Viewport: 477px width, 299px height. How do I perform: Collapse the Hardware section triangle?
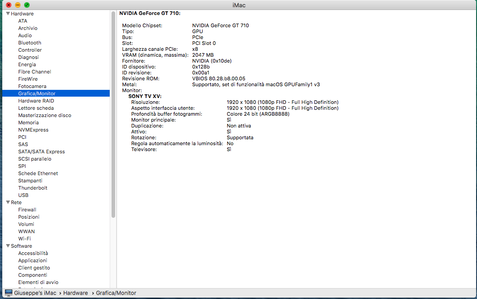point(8,13)
